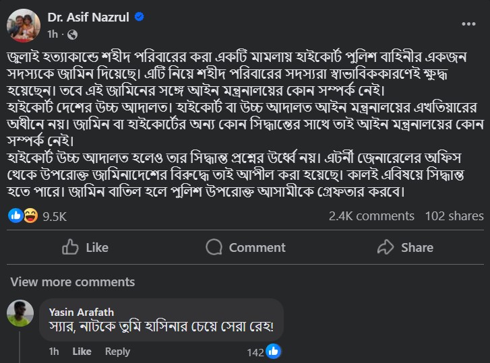Open Dr. Asif Nazrul's profile picture

pos(24,25)
